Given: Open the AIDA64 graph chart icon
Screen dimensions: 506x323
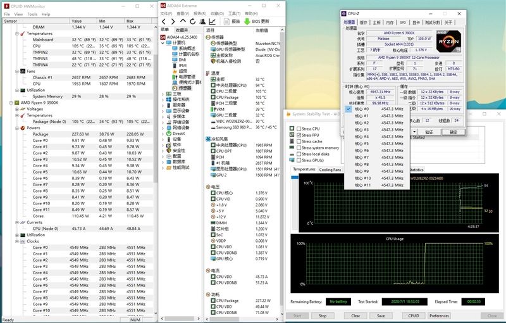Looking at the screenshot, I should [213, 22].
